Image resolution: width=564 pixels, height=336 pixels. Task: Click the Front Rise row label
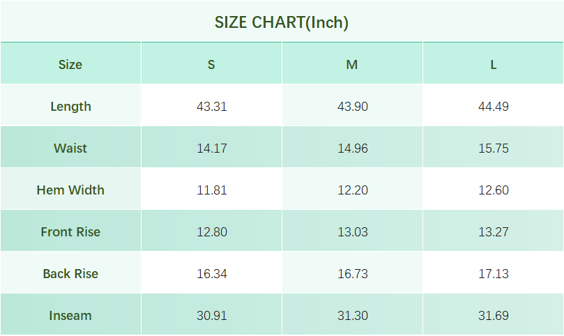tap(70, 232)
